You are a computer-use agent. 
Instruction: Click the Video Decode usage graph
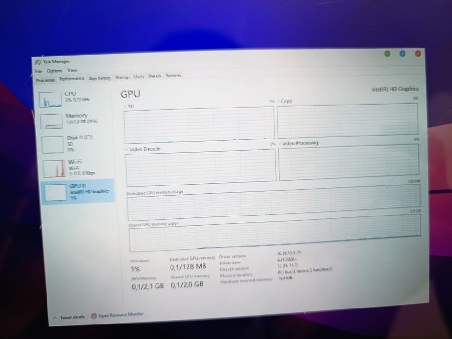click(x=201, y=168)
